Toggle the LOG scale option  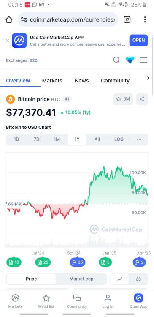click(x=119, y=139)
